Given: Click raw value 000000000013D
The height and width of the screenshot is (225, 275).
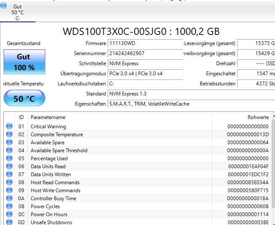Looking at the screenshot, I should 248,135.
